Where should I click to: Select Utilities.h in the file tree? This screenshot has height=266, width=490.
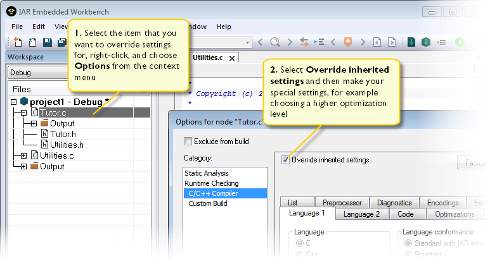[67, 145]
